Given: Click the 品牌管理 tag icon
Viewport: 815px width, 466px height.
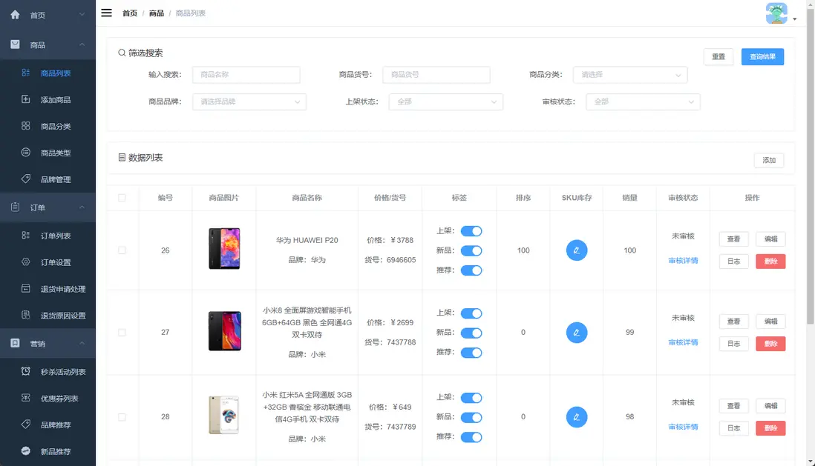Looking at the screenshot, I should pyautogui.click(x=25, y=179).
